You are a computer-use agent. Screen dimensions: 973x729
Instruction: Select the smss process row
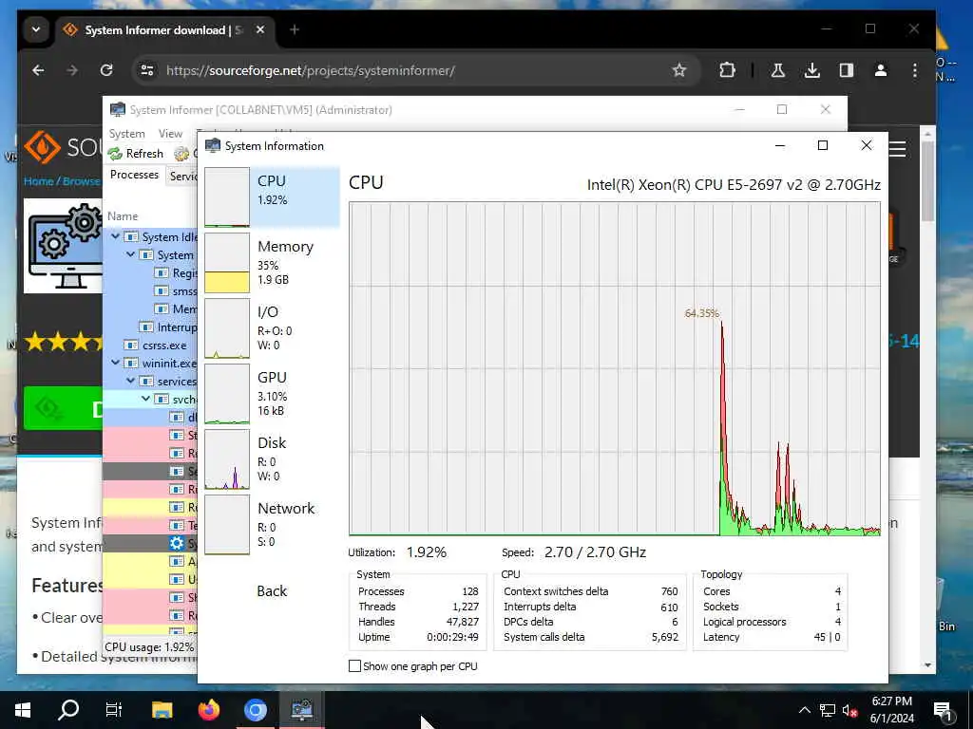tap(150, 290)
